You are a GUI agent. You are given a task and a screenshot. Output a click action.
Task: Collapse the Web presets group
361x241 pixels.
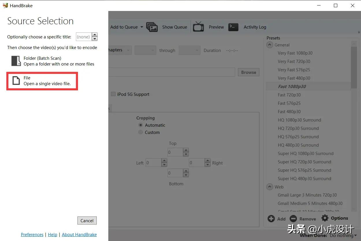tap(269, 187)
